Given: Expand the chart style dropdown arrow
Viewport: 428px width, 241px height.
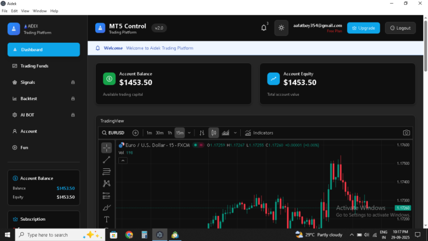Looking at the screenshot, I should (x=235, y=133).
